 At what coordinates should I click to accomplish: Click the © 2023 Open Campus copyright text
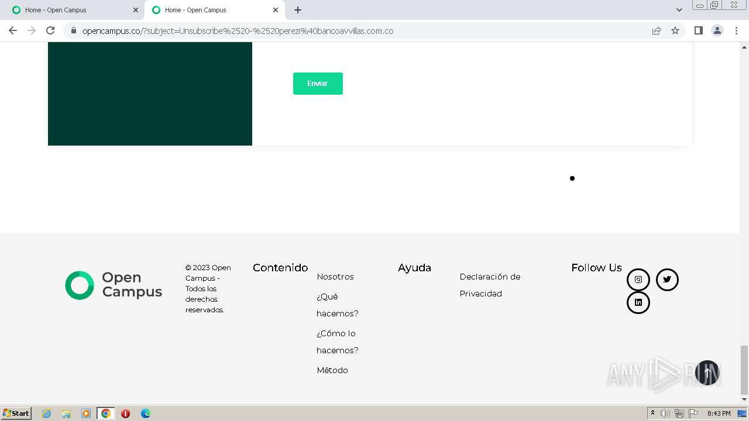click(208, 289)
